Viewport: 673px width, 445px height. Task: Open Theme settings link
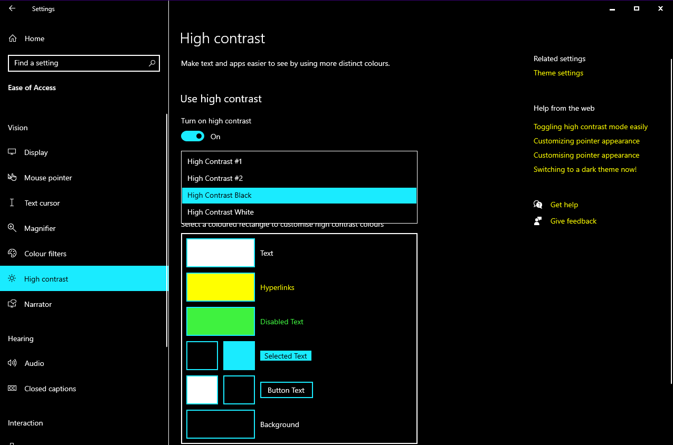[558, 73]
